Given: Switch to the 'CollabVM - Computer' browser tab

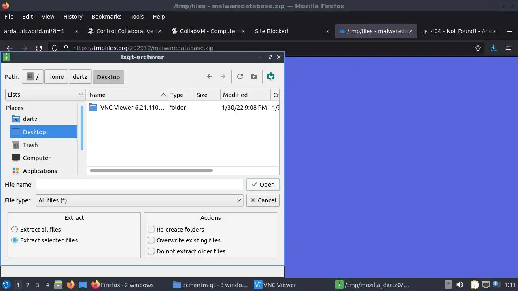Looking at the screenshot, I should pos(208,31).
